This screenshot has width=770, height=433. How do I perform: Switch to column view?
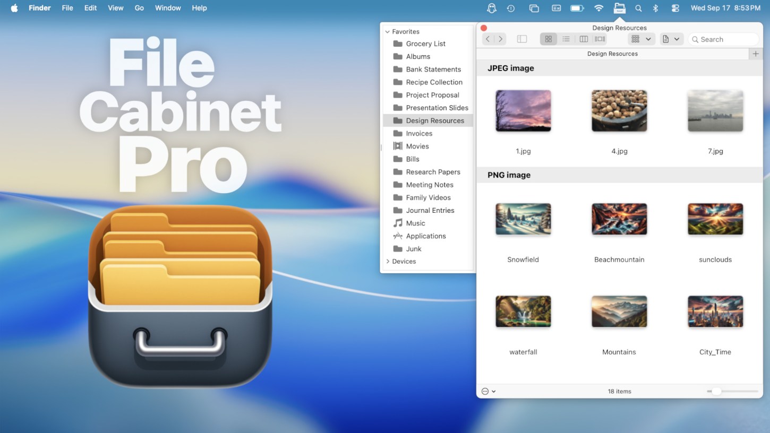point(584,39)
